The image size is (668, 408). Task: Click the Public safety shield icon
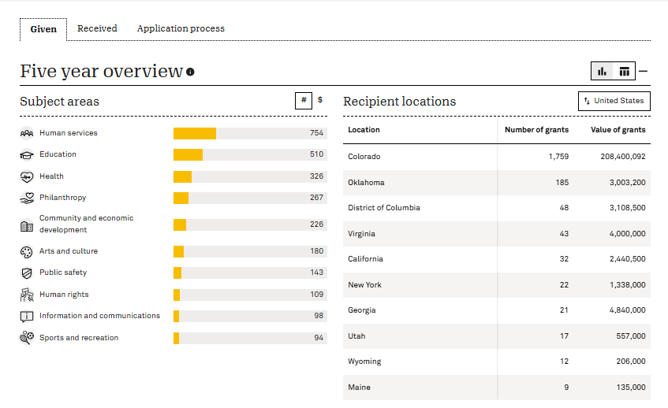[x=27, y=273]
